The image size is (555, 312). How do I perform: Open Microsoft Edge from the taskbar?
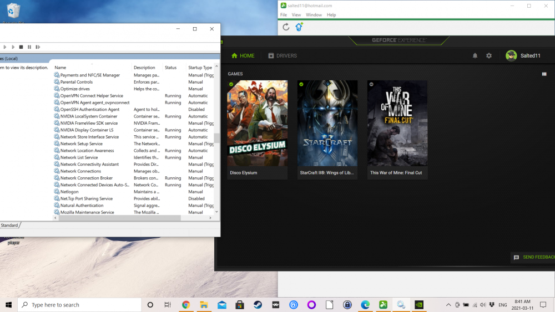tap(365, 305)
